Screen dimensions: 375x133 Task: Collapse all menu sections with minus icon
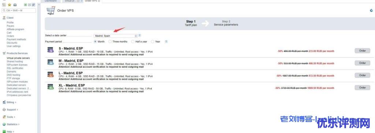(29, 4)
